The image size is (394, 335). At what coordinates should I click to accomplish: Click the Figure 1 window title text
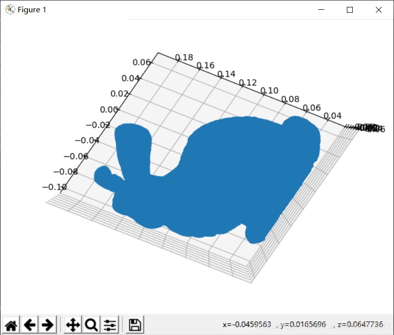(x=32, y=9)
